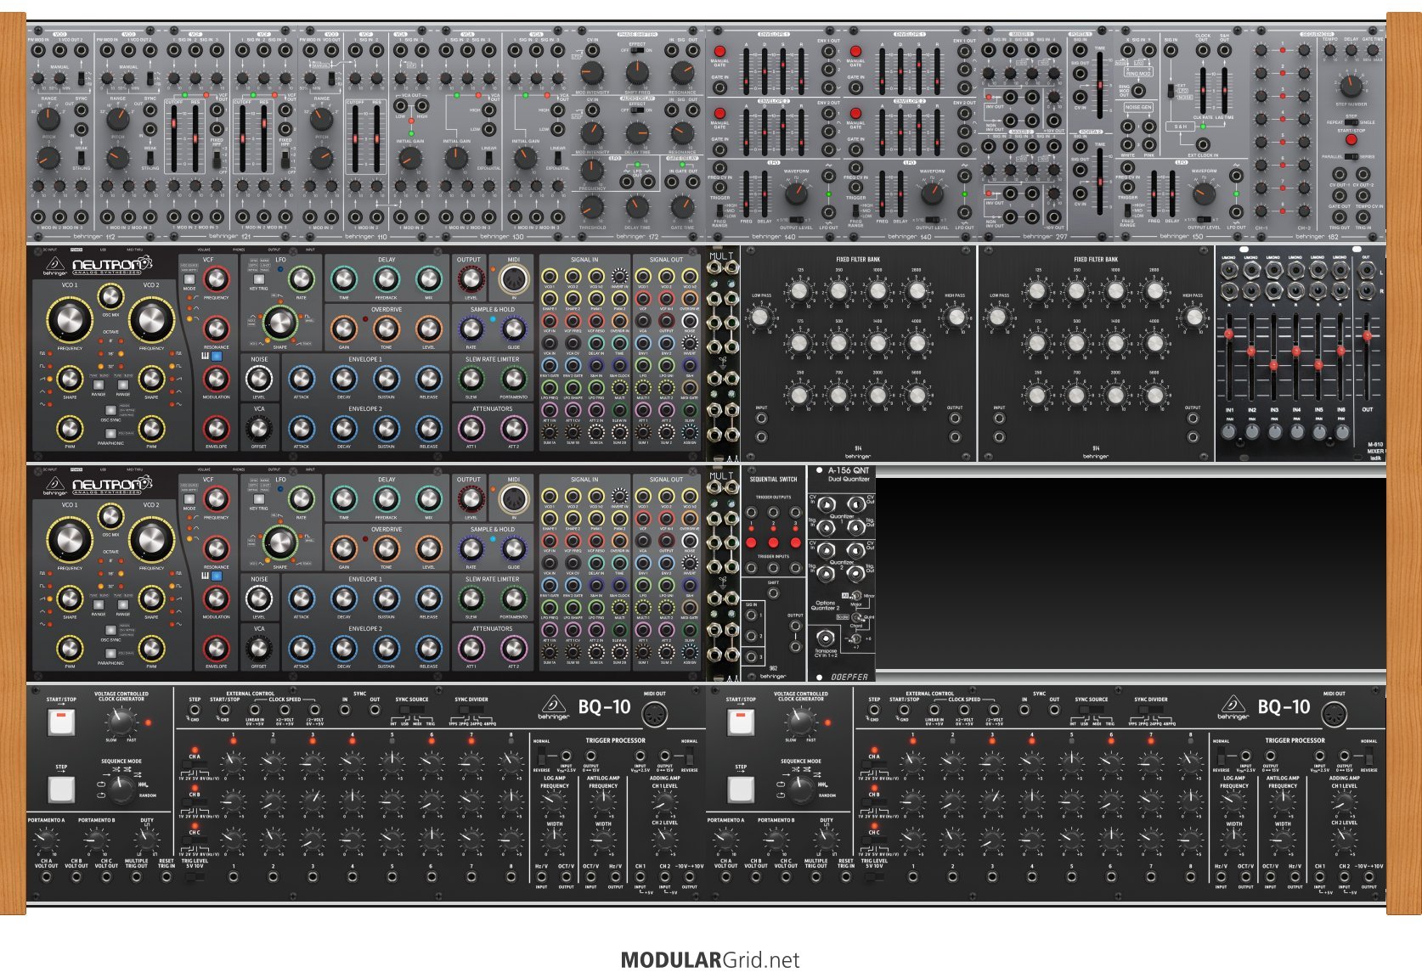Click Behringer logo on left BQ-10

(x=554, y=709)
